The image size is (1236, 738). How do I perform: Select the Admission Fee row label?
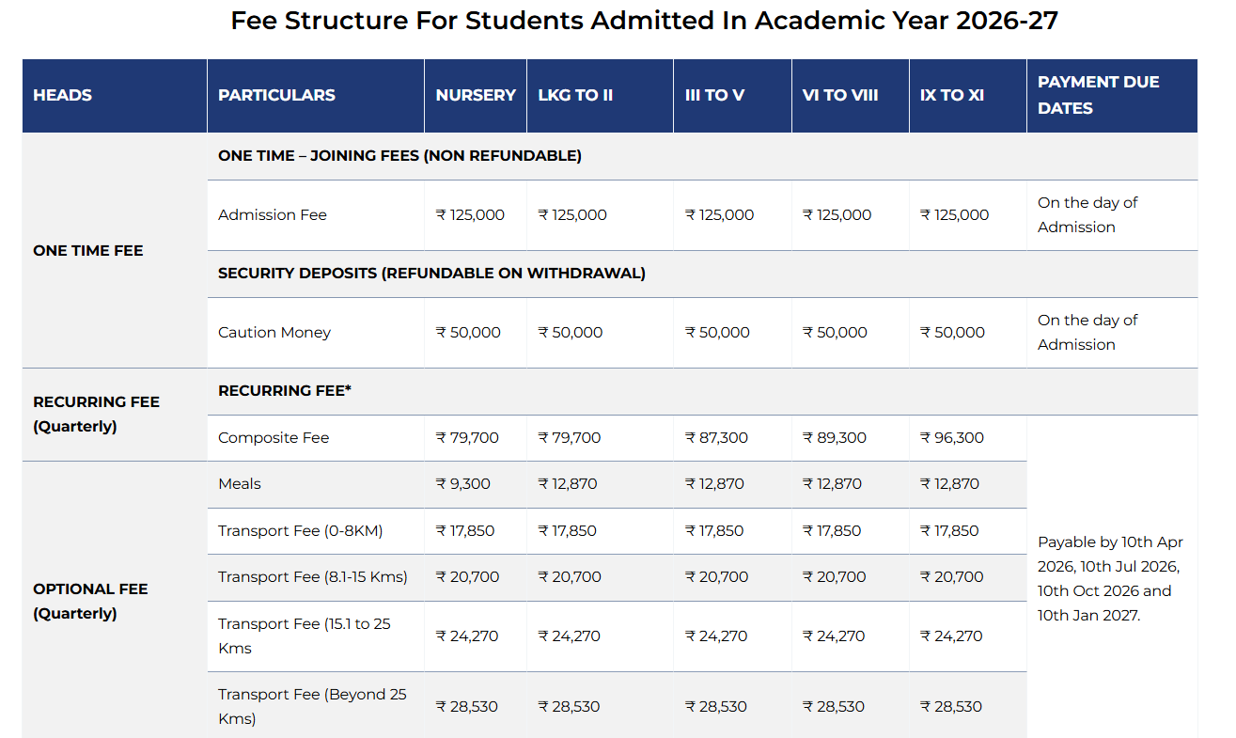point(273,214)
